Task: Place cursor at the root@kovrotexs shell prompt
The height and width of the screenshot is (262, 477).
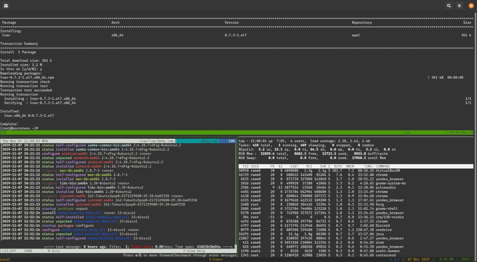Action: (x=19, y=128)
